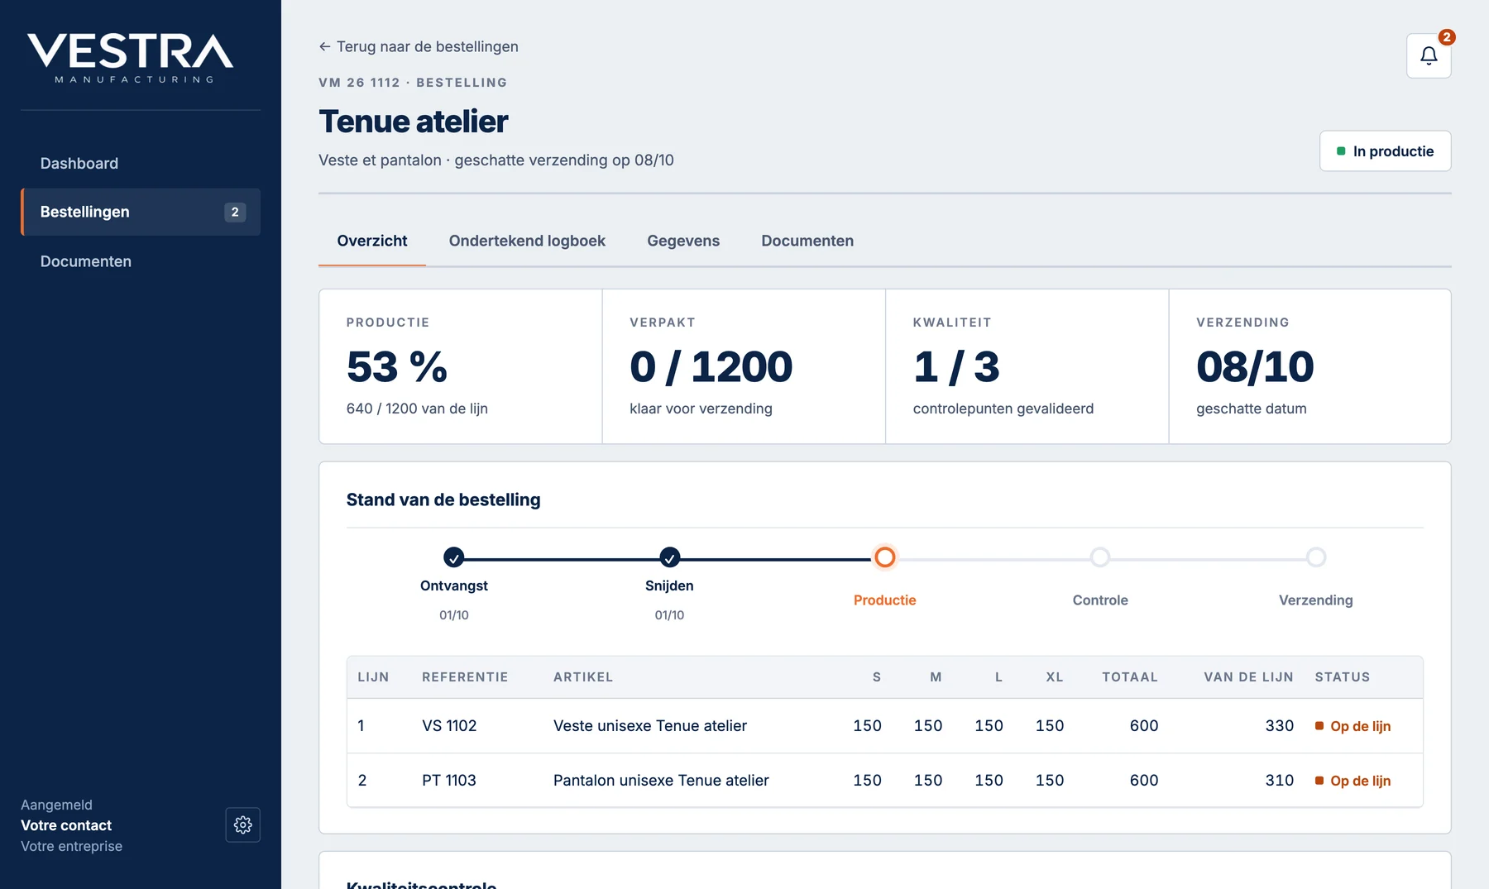Click the Bestellingen count badge 2

tap(235, 212)
